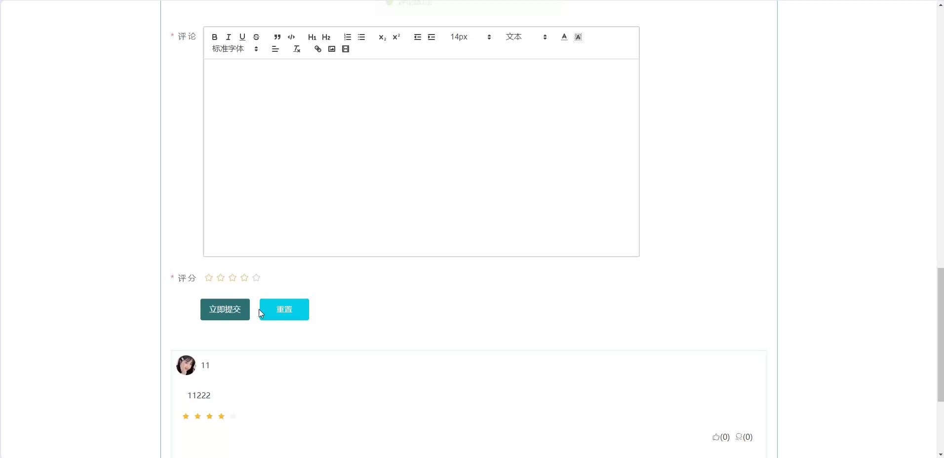This screenshot has height=458, width=944.
Task: Apply underline formatting
Action: click(242, 37)
